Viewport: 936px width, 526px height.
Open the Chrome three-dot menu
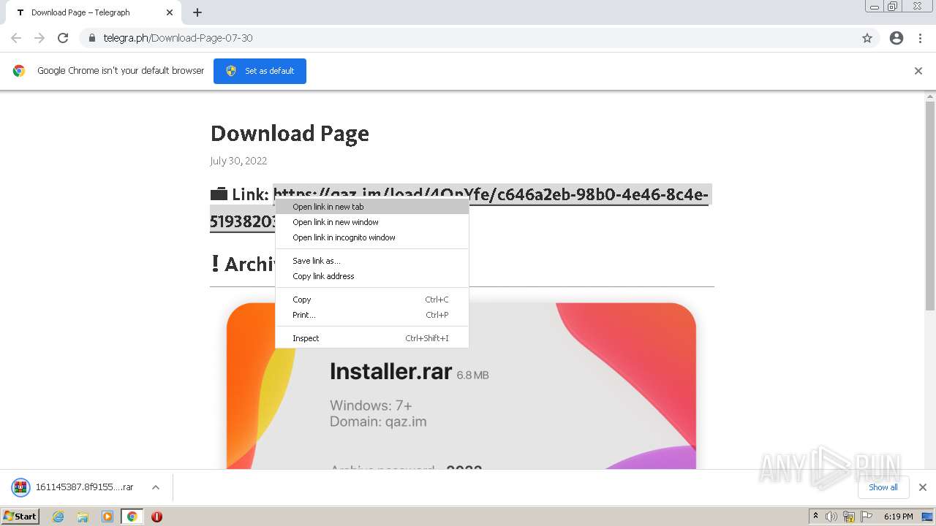920,38
